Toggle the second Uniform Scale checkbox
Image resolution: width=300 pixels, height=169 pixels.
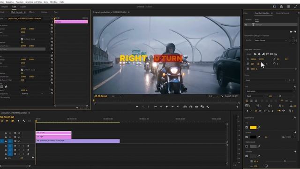coord(22,70)
